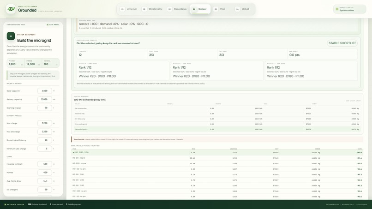Image resolution: width=372 pixels, height=209 pixels.
Task: Click the 100.0 score cell
Action: pos(359,153)
